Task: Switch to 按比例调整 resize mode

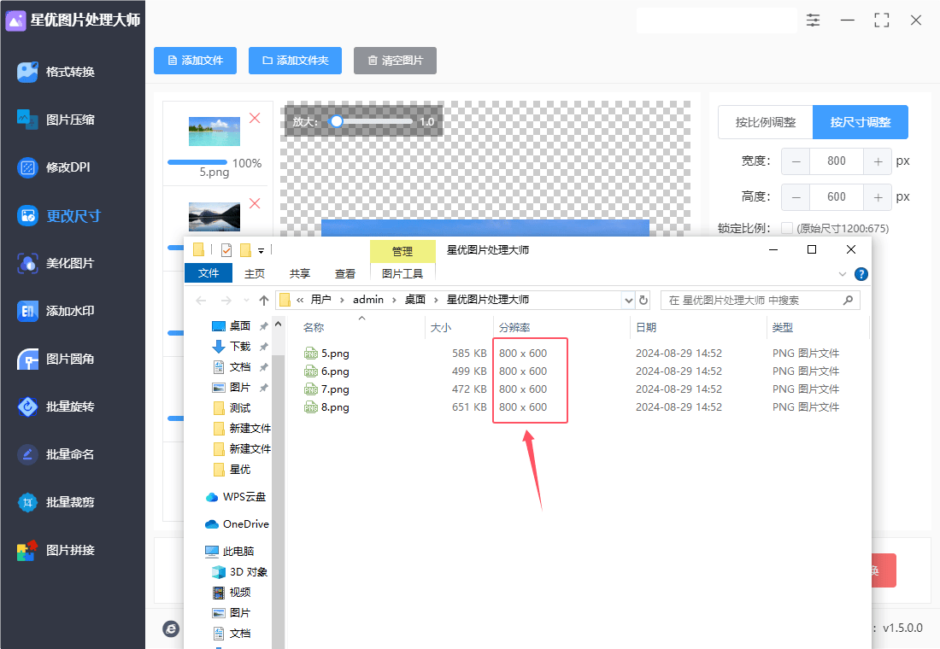Action: (x=765, y=122)
